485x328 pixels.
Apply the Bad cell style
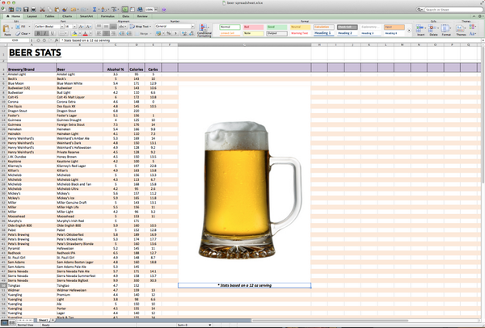point(253,27)
